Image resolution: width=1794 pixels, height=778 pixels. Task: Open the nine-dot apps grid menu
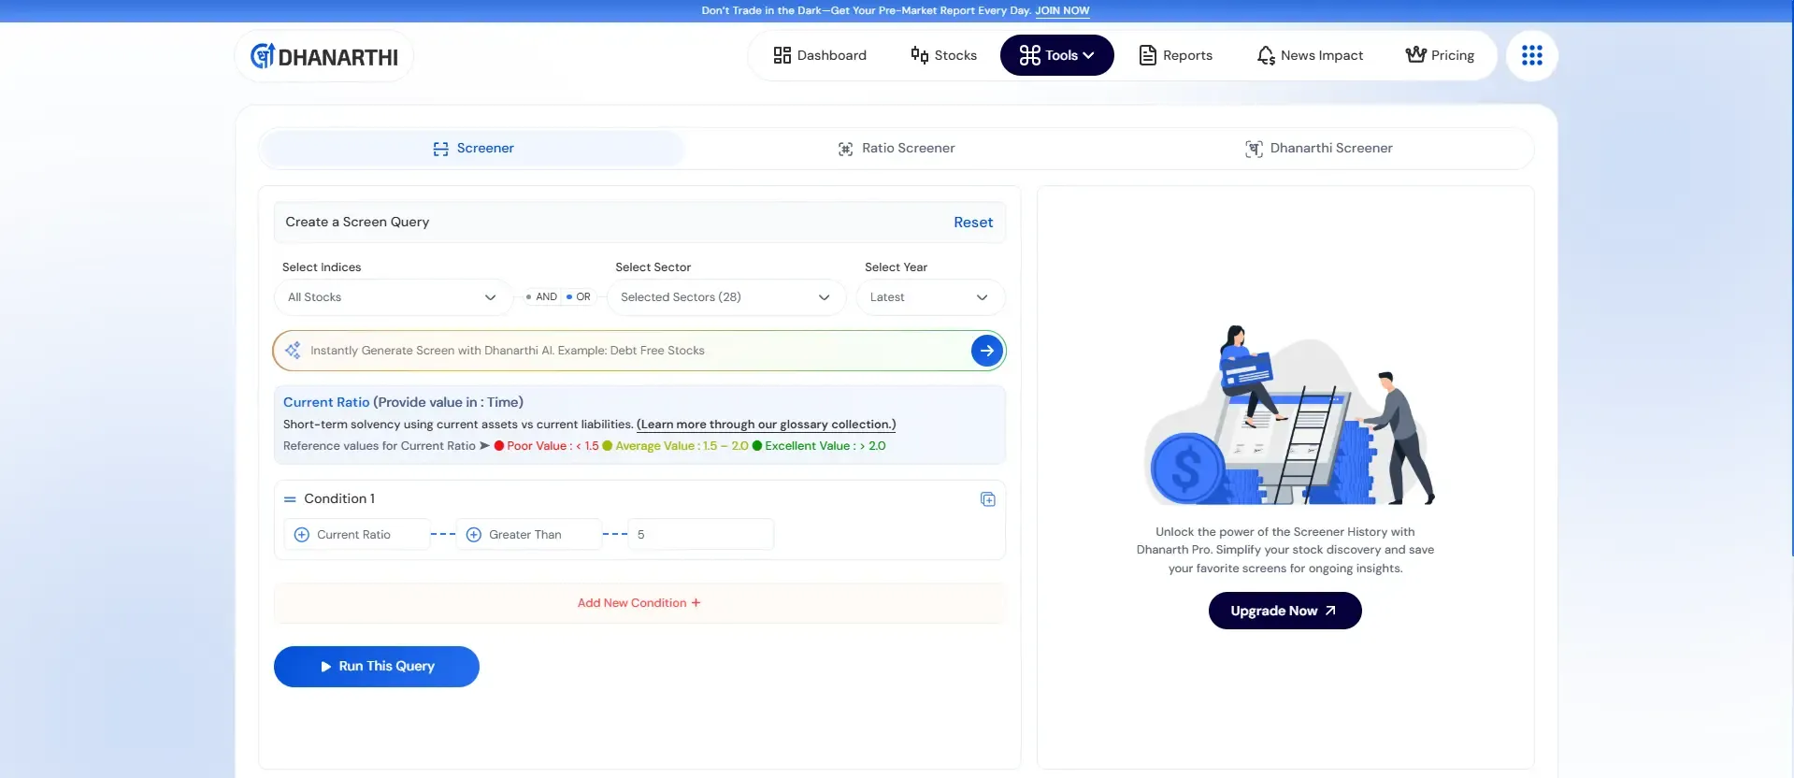(x=1531, y=56)
